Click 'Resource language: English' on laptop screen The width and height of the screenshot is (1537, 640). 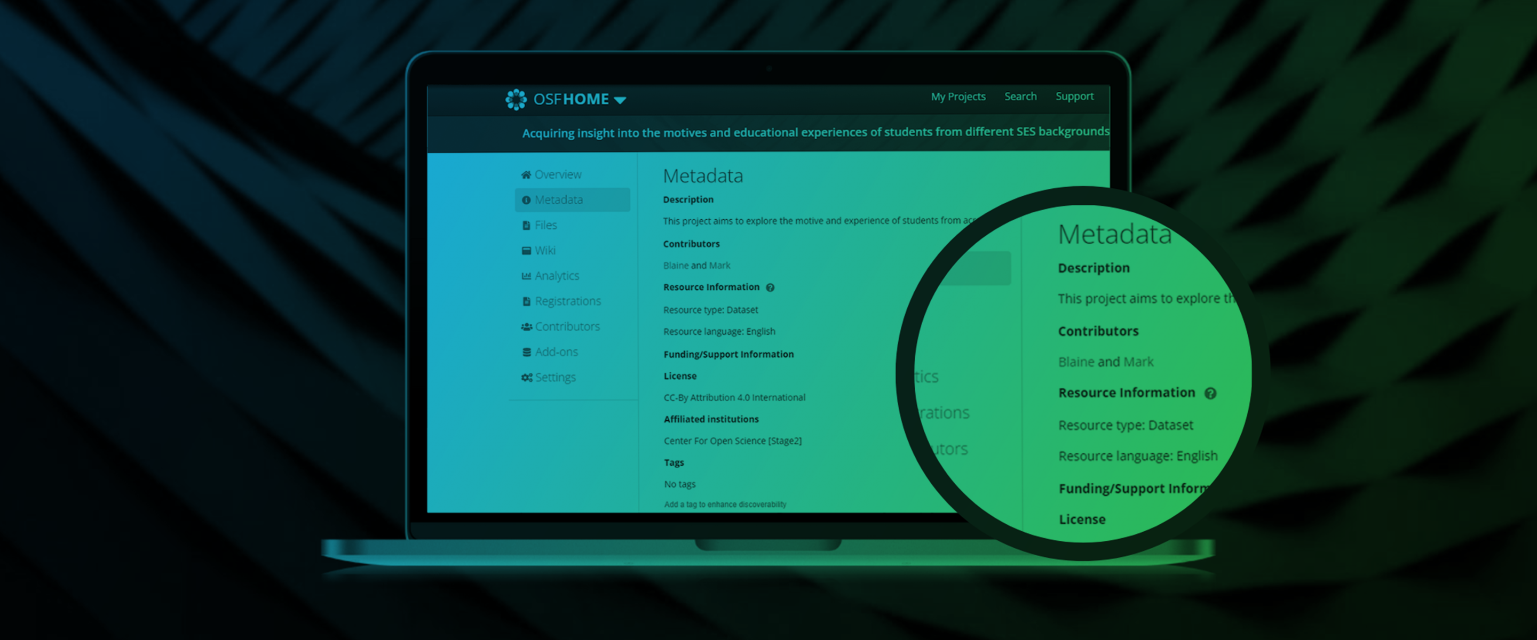pos(719,332)
